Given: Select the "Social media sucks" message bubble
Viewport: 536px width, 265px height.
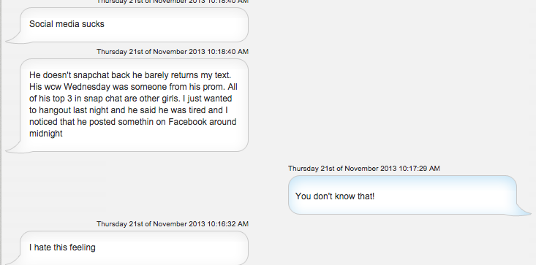Looking at the screenshot, I should tap(134, 25).
